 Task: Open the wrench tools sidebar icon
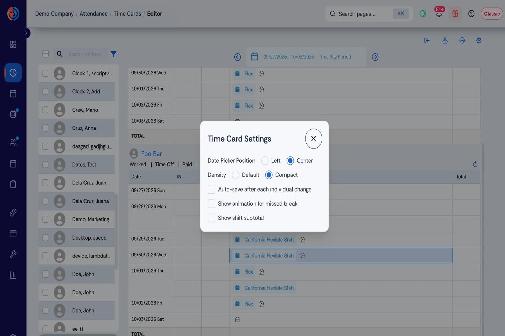(13, 254)
